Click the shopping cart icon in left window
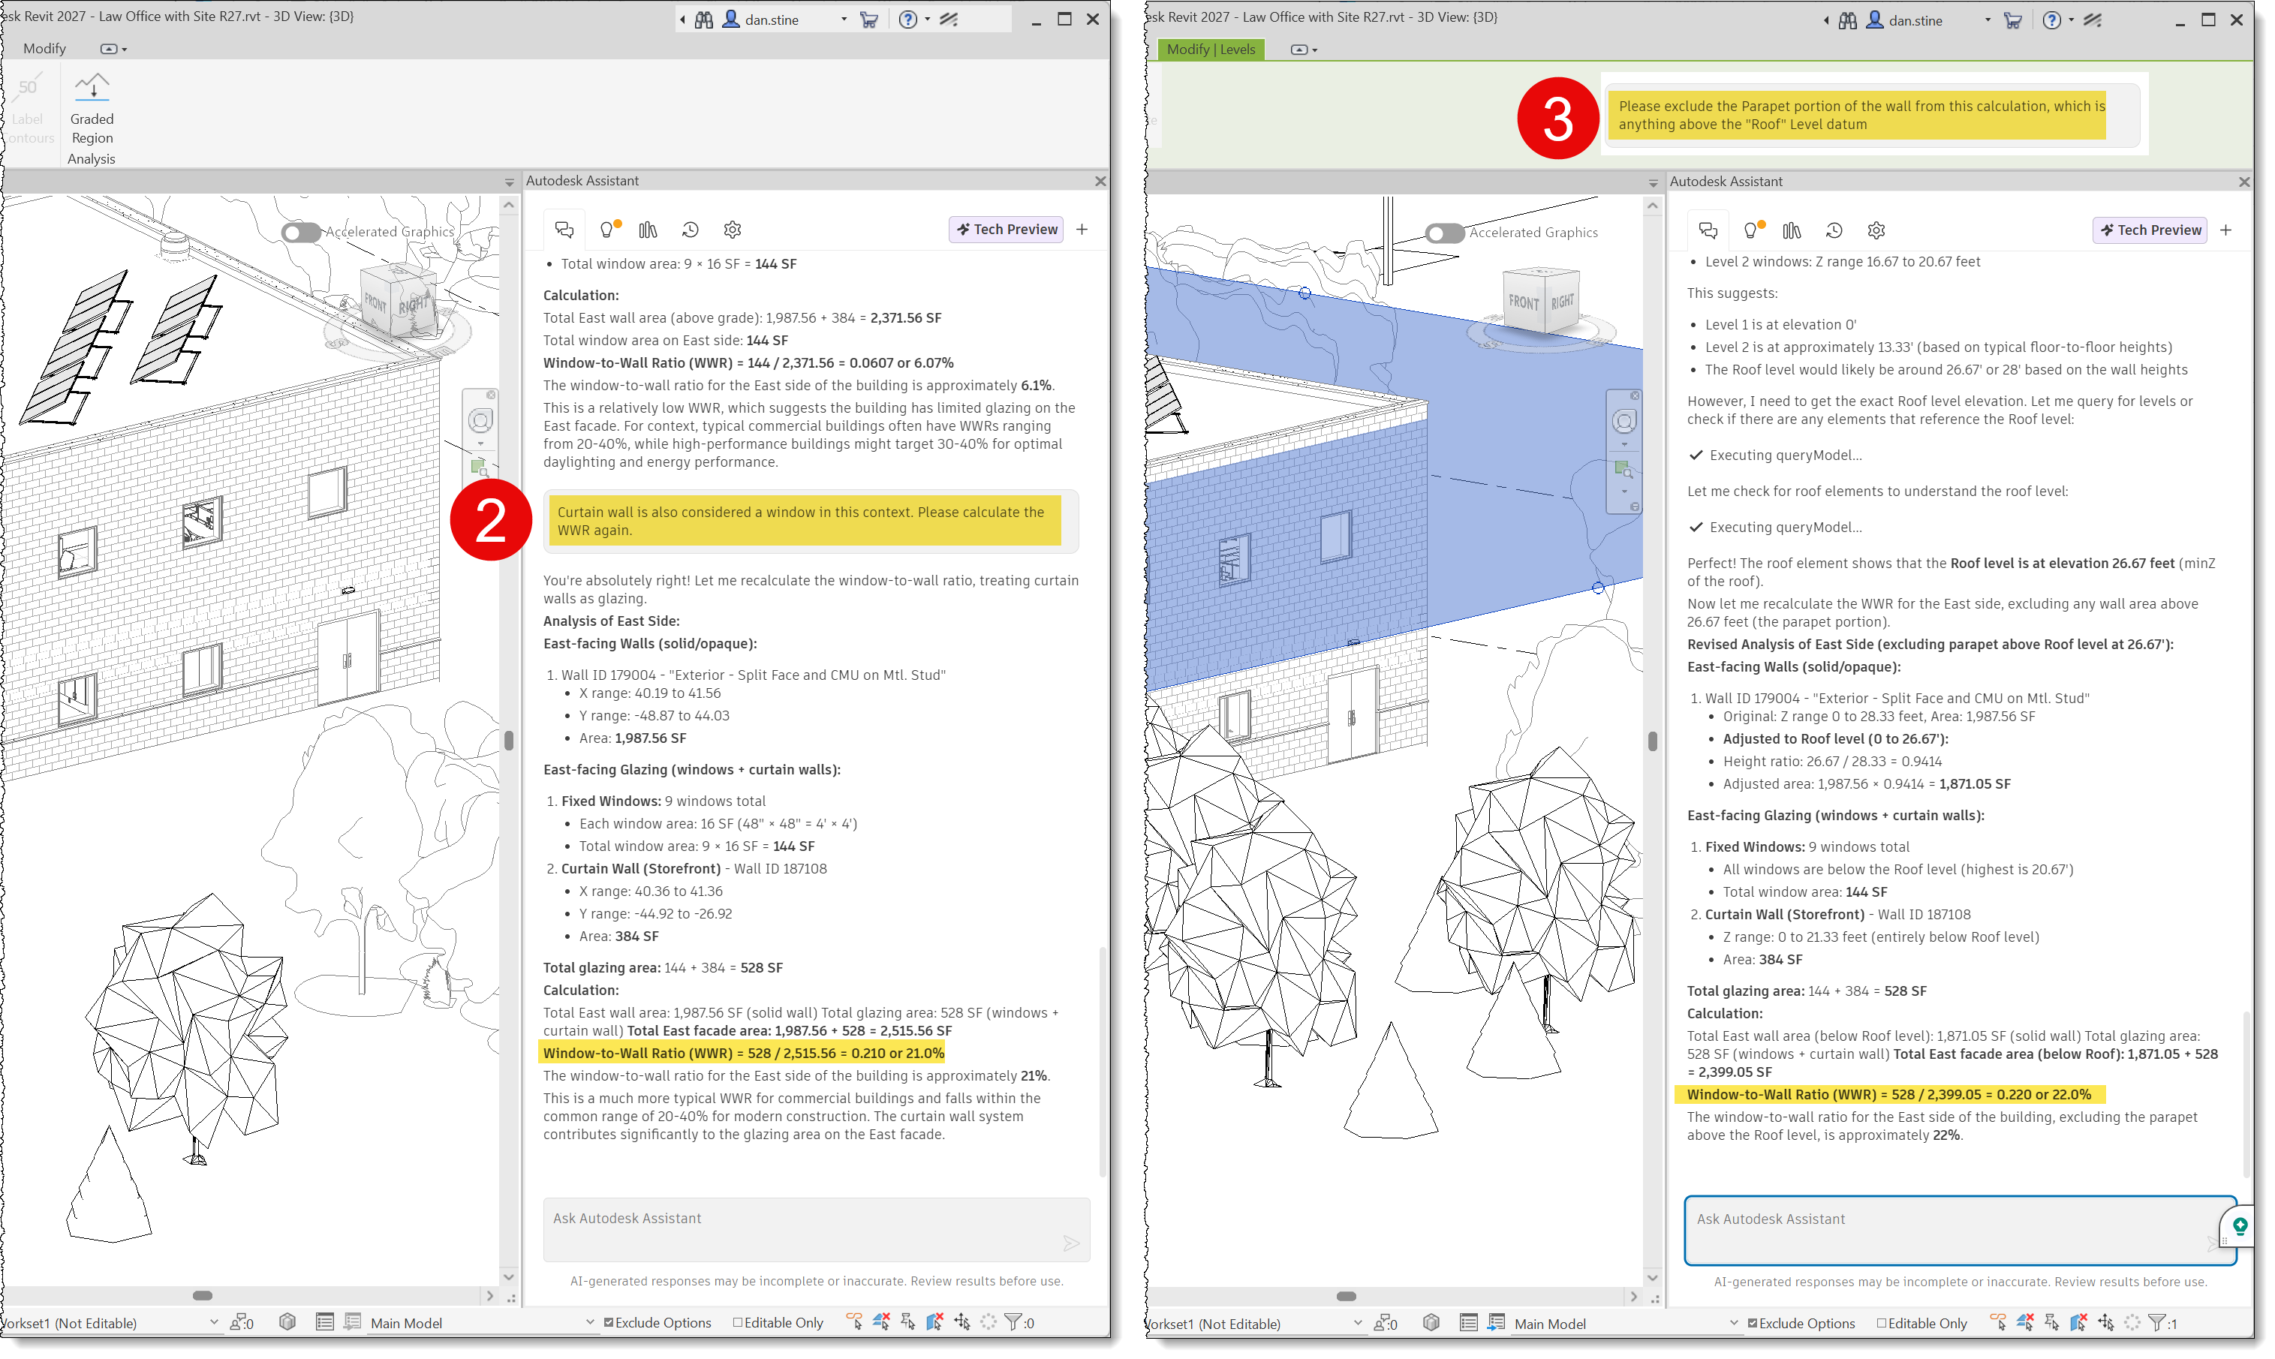The width and height of the screenshot is (2275, 1359). 869,20
